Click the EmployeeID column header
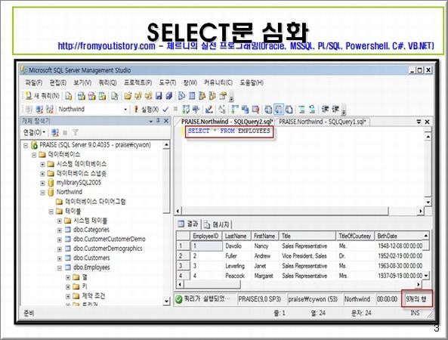 pyautogui.click(x=205, y=236)
